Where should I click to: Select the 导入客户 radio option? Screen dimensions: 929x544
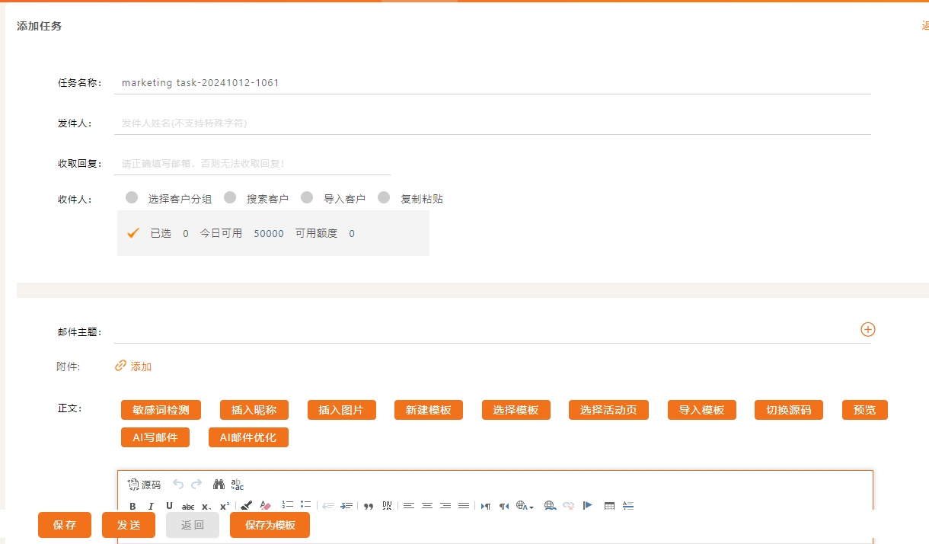[307, 197]
